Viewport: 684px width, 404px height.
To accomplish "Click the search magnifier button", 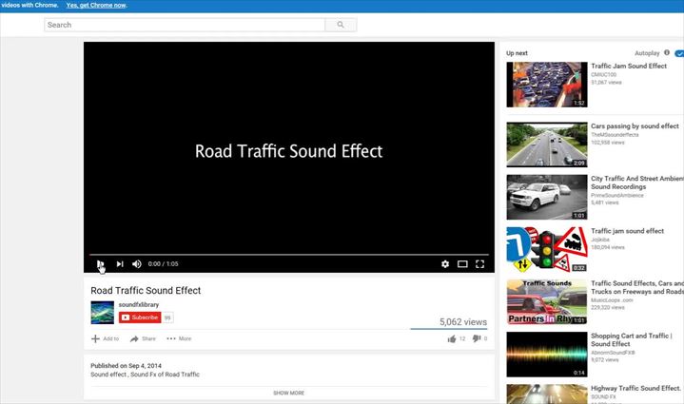I will point(341,25).
